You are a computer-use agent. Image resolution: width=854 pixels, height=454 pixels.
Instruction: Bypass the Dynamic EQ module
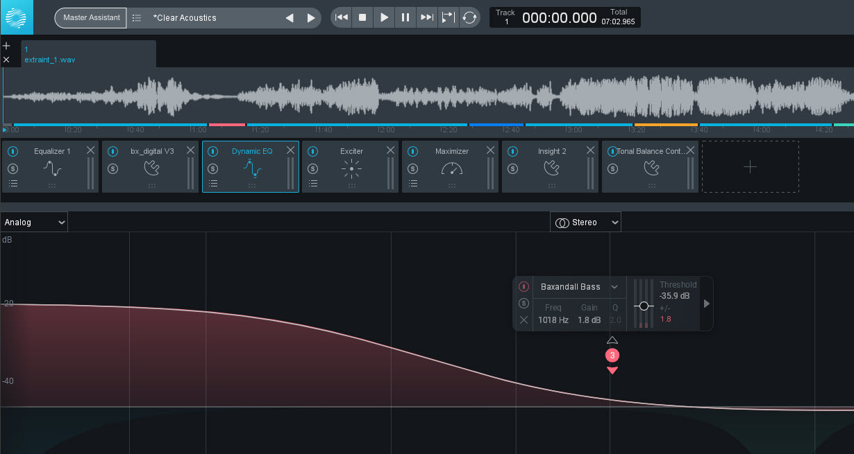pos(213,151)
